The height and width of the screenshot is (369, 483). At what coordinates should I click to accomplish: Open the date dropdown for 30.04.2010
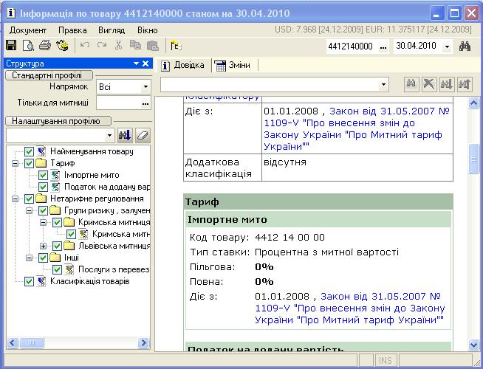click(447, 47)
